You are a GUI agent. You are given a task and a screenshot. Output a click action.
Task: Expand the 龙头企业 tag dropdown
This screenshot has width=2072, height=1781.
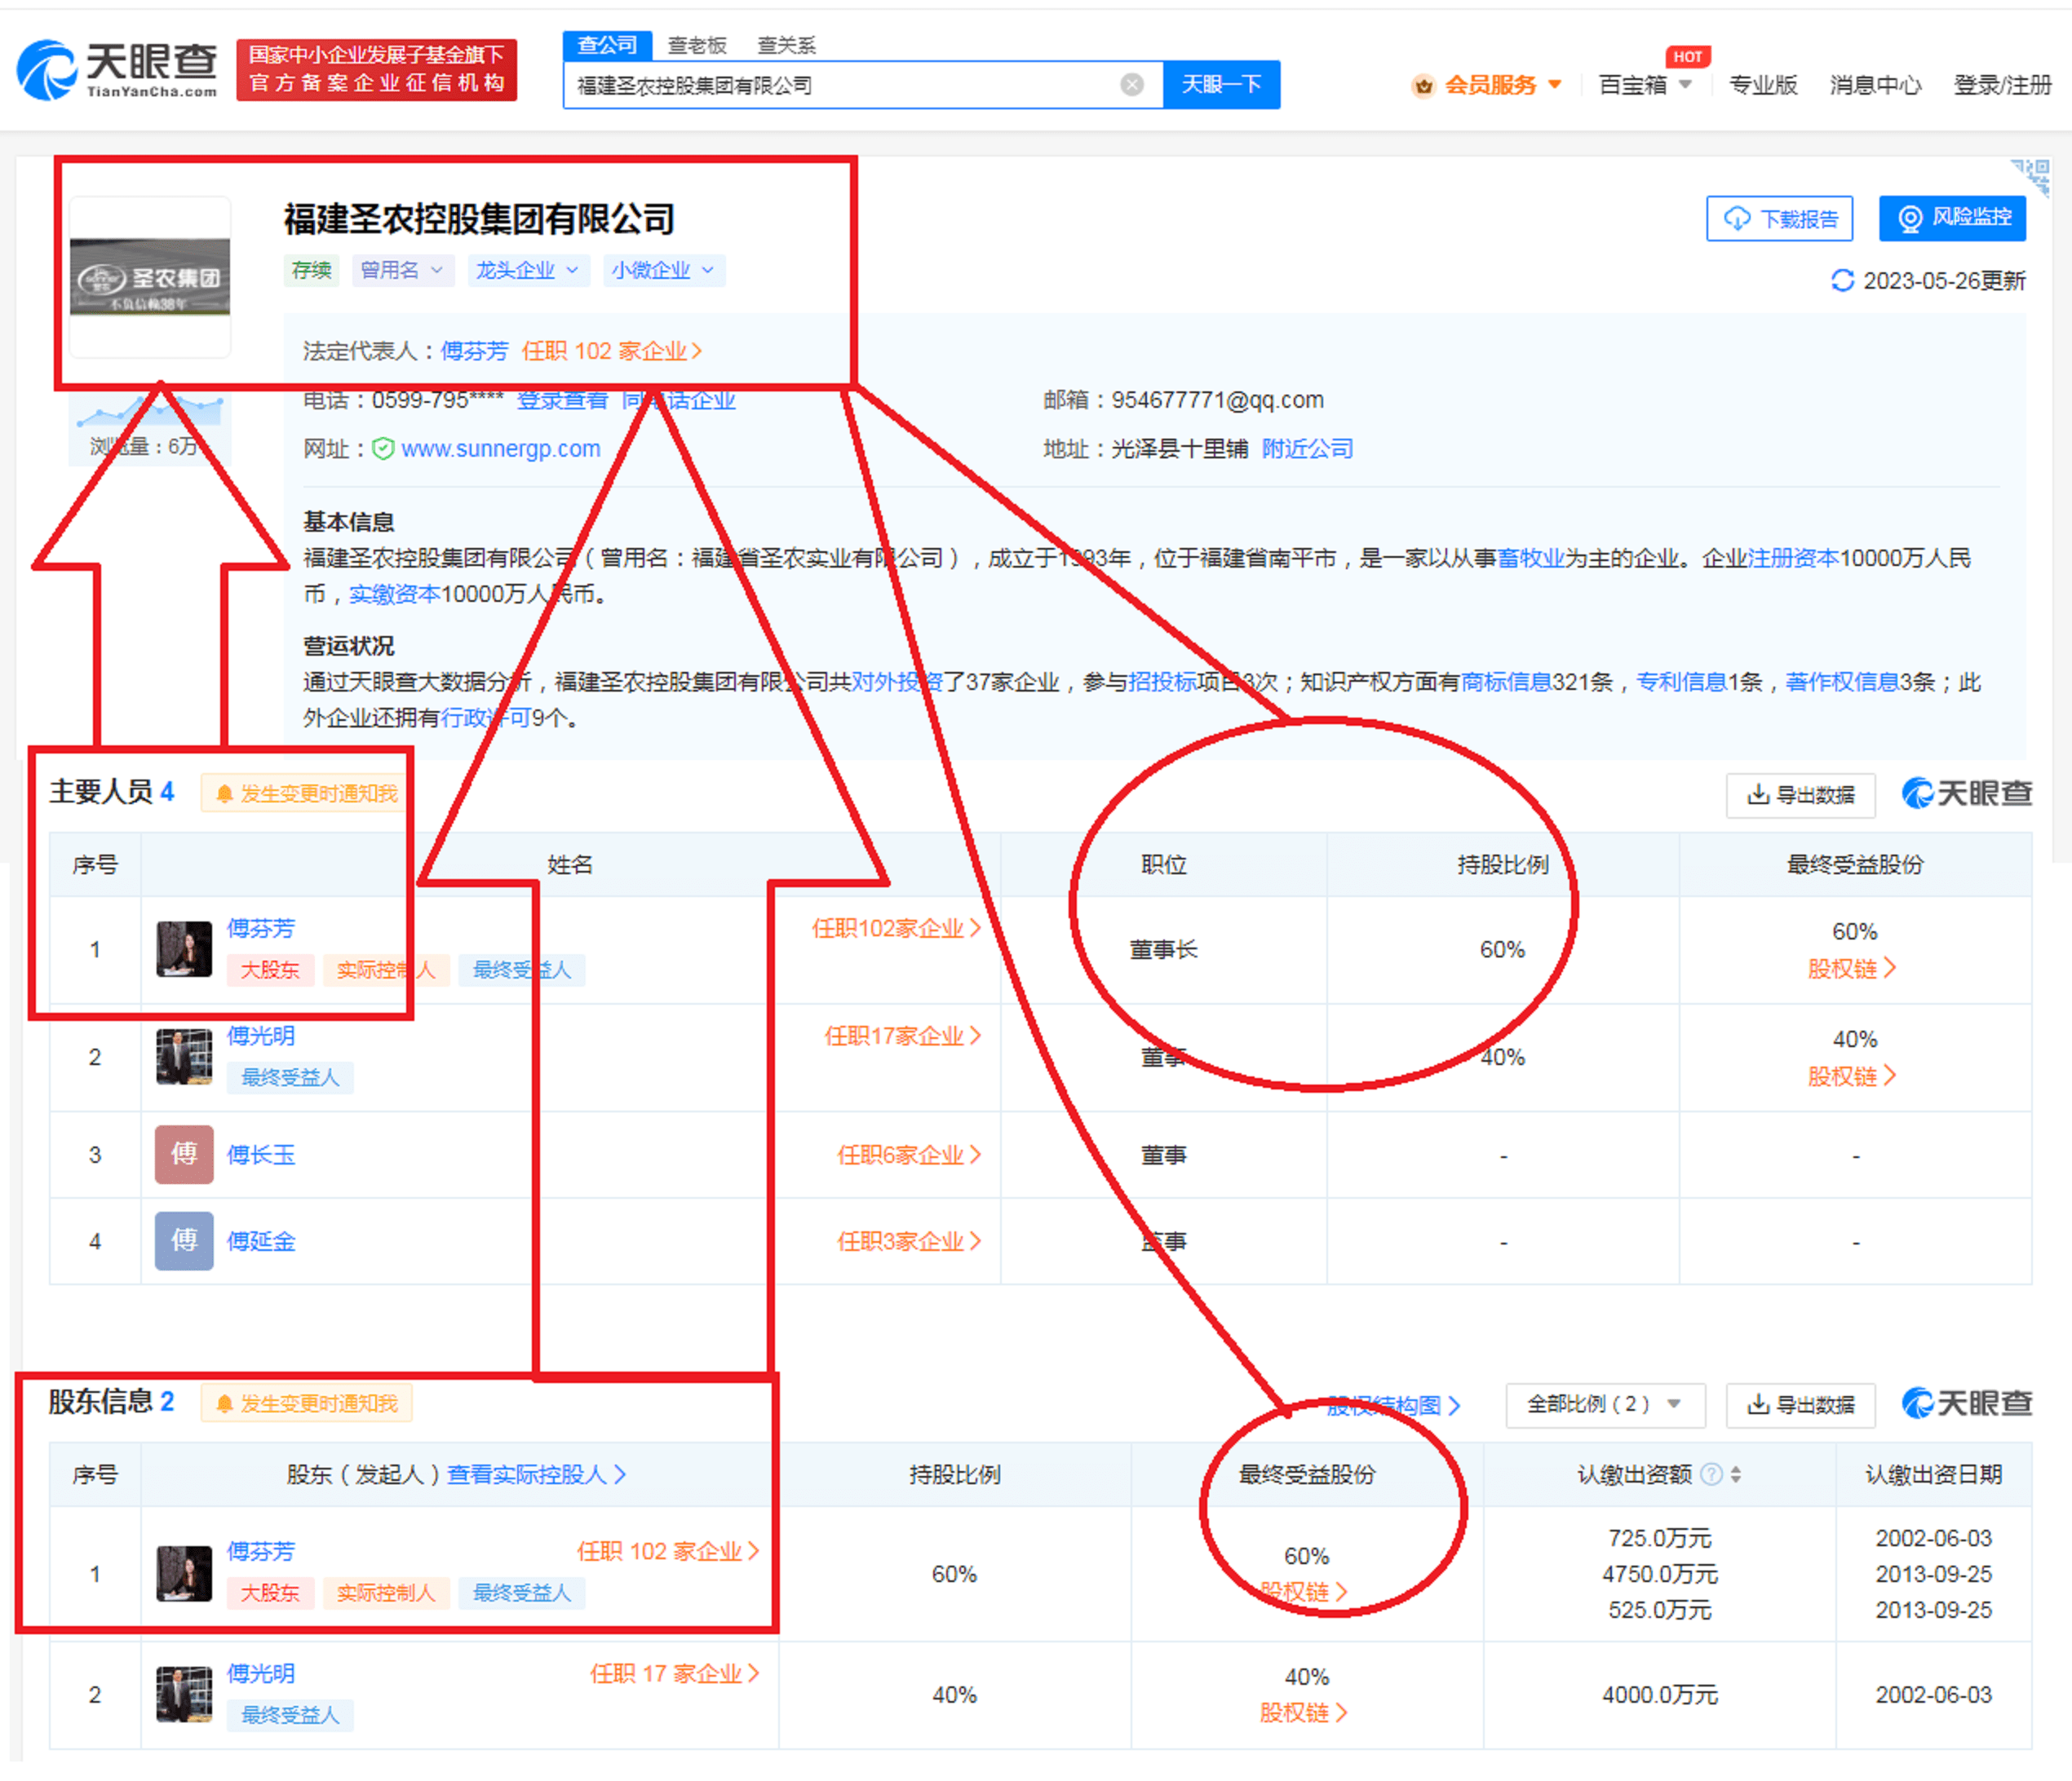pos(528,270)
